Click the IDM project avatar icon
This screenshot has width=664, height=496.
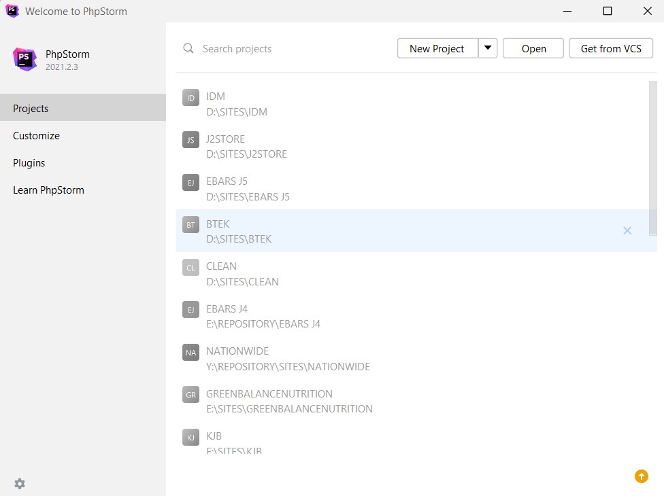coord(190,98)
